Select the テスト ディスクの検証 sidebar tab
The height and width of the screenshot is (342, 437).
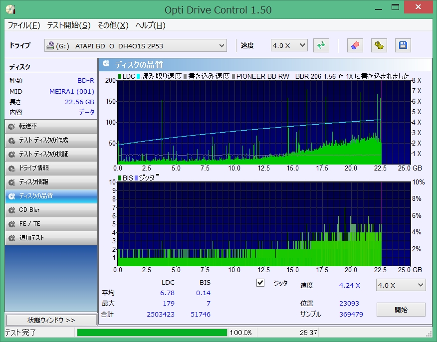click(51, 154)
